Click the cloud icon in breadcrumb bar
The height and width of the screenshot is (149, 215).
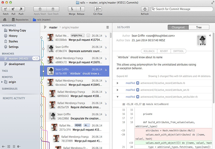tap(5, 20)
